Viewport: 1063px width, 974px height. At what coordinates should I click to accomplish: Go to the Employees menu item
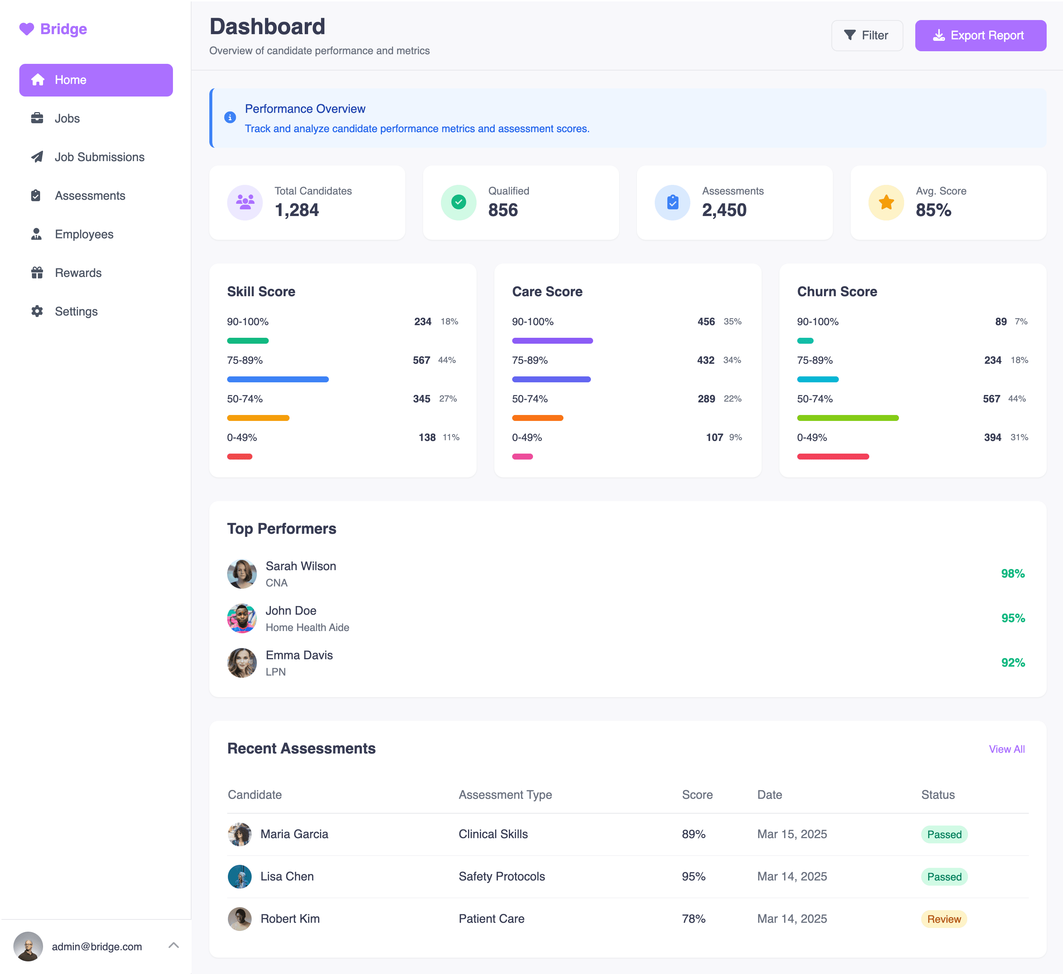coord(84,234)
